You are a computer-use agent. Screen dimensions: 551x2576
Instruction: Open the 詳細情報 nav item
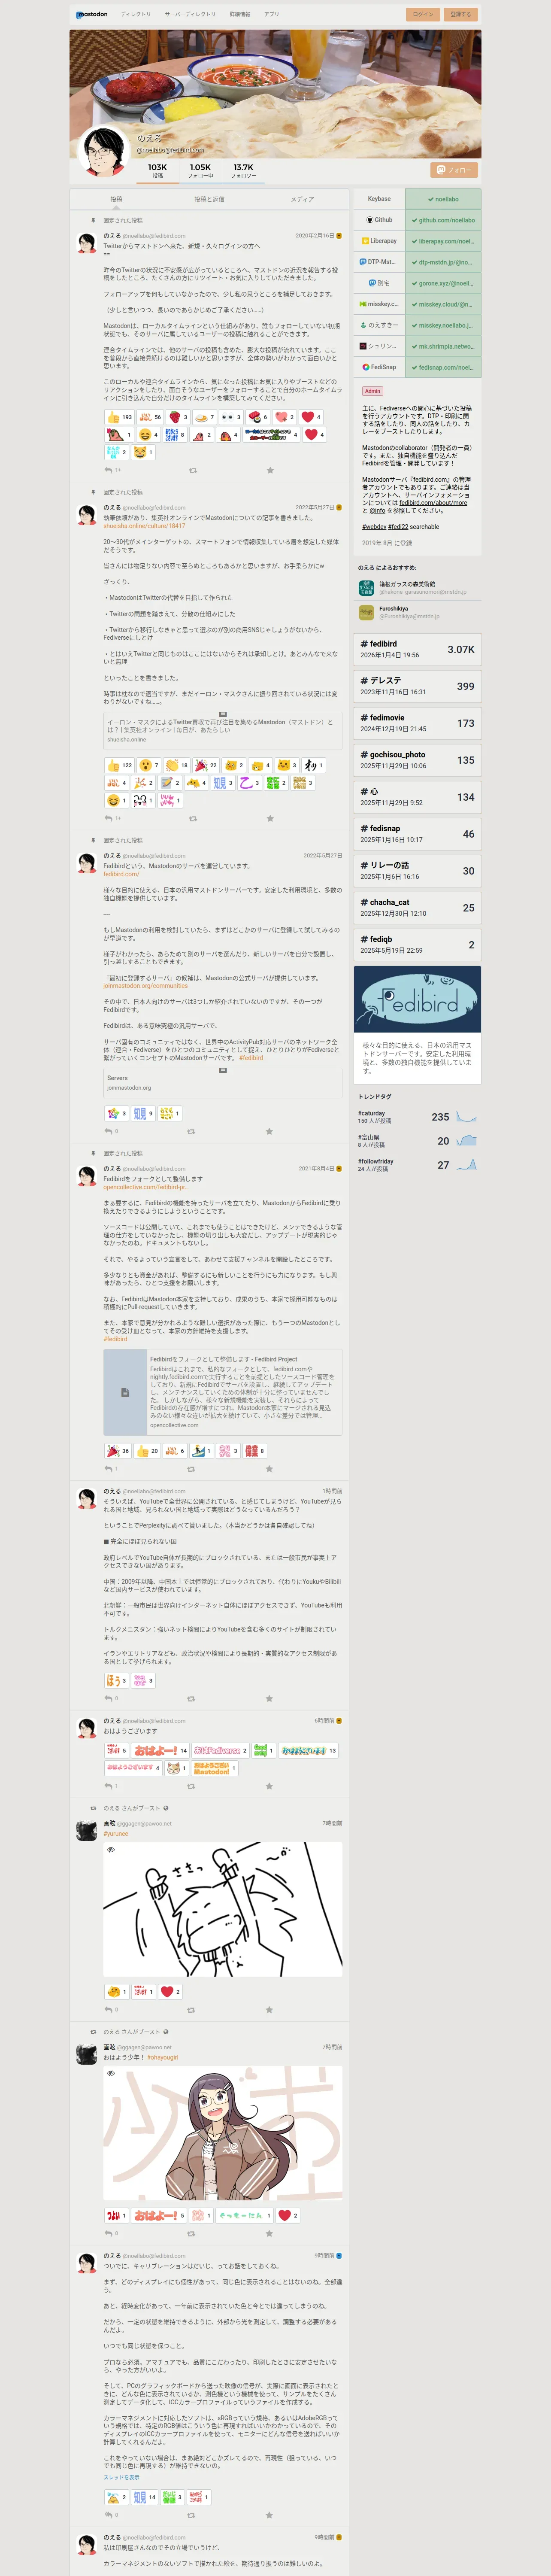coord(240,14)
